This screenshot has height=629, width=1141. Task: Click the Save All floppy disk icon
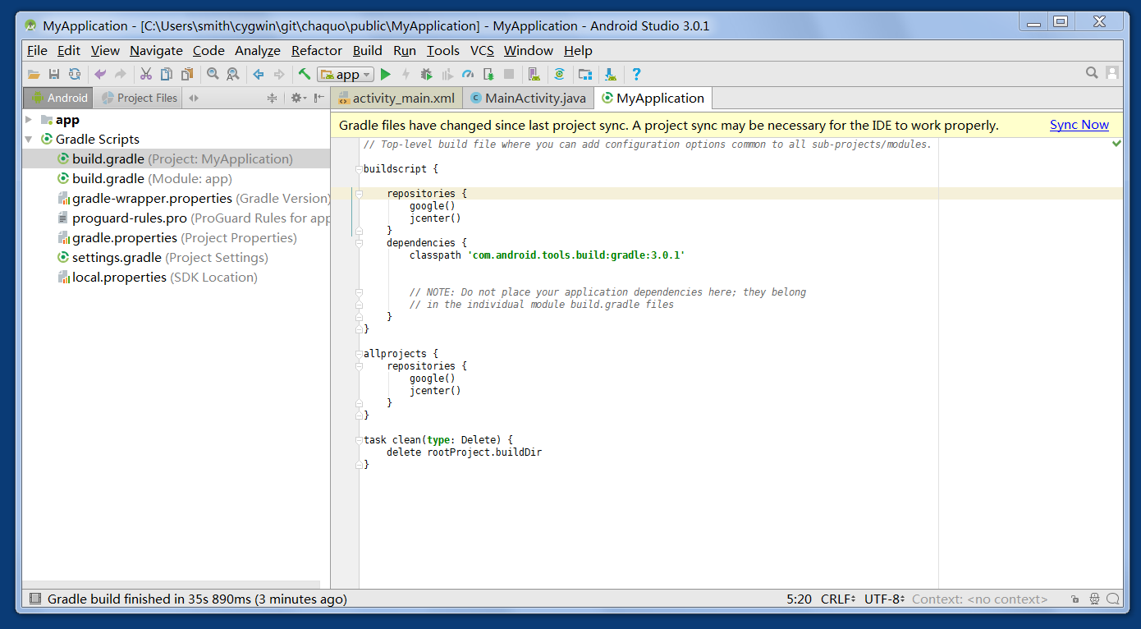[x=54, y=75]
